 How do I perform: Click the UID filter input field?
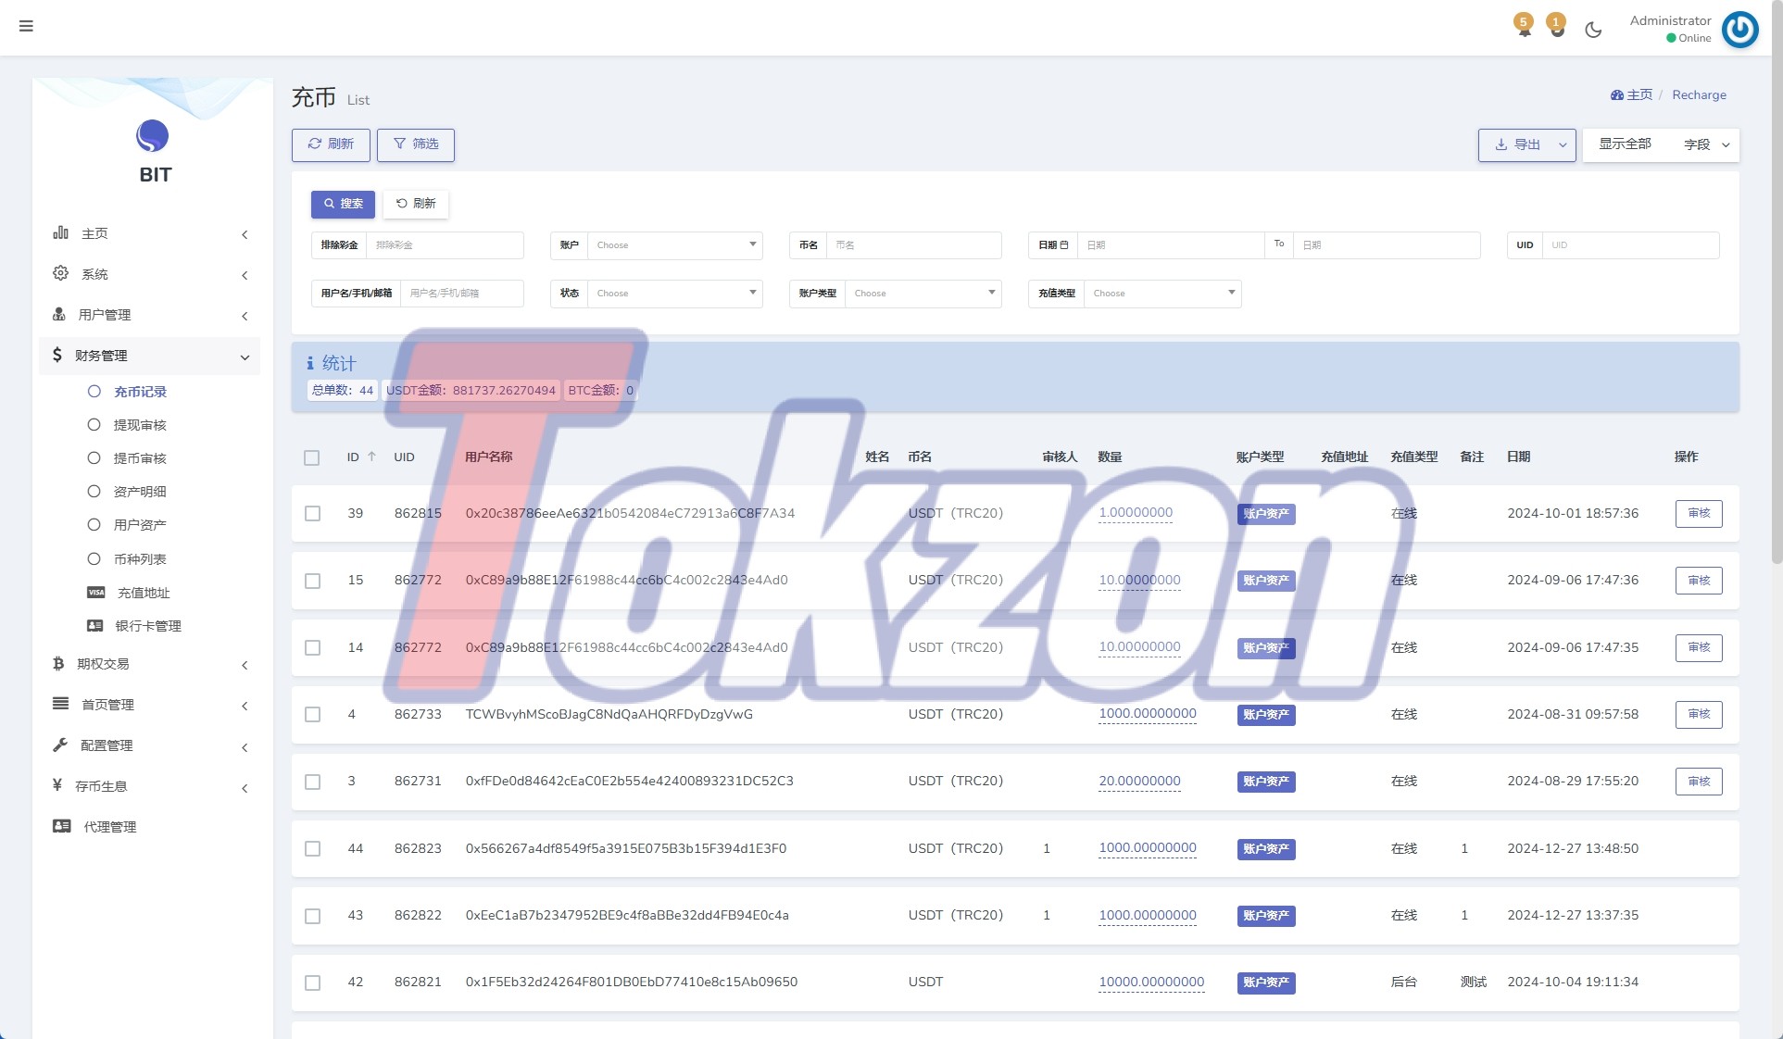[1629, 245]
